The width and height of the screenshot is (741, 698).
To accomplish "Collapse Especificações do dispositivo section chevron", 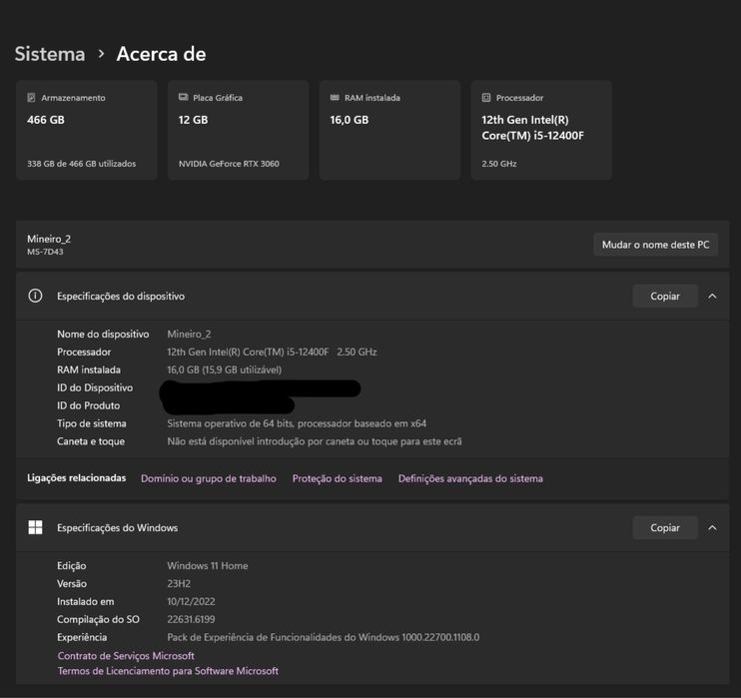I will tap(712, 297).
